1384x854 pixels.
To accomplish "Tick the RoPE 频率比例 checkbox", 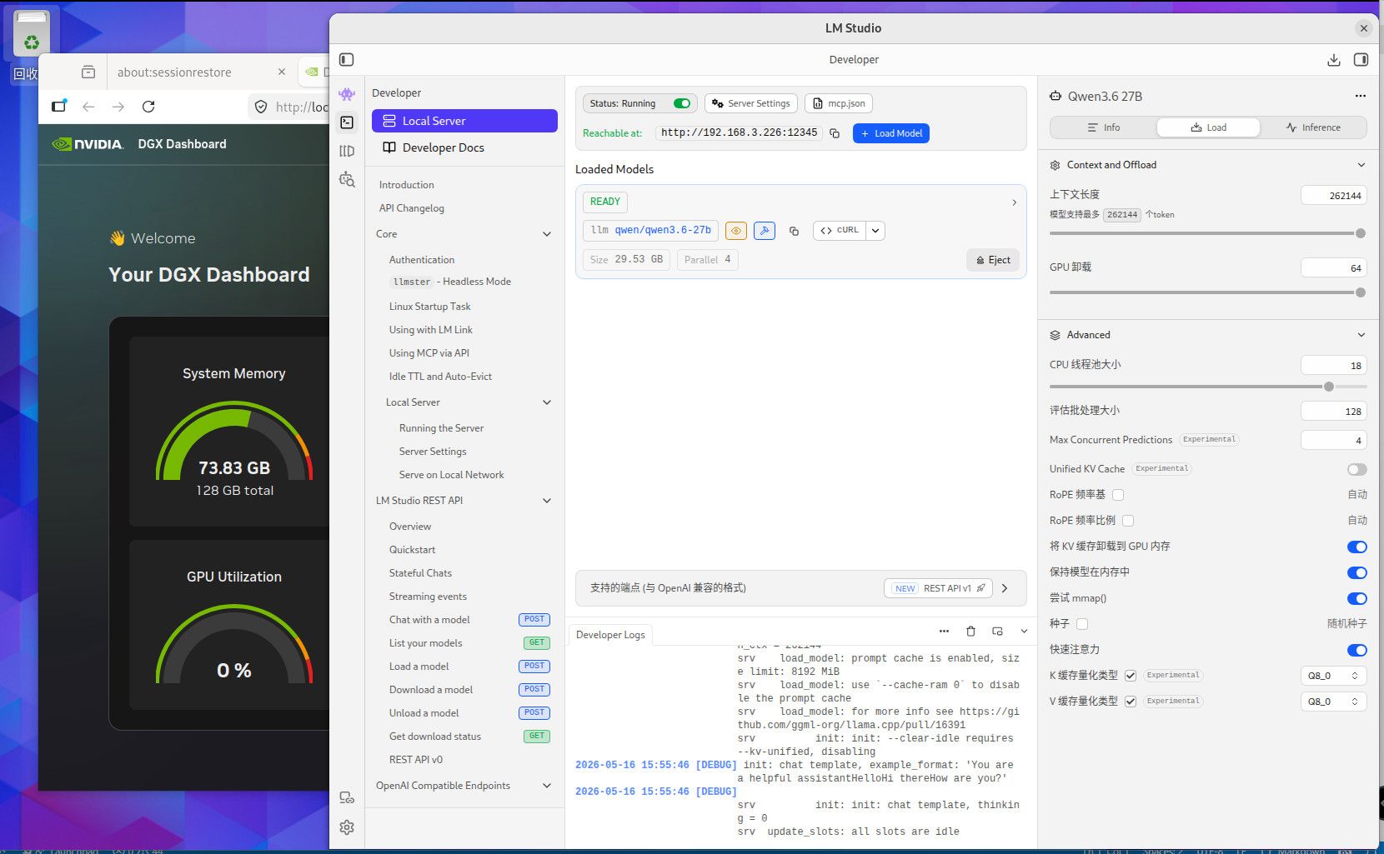I will 1128,521.
